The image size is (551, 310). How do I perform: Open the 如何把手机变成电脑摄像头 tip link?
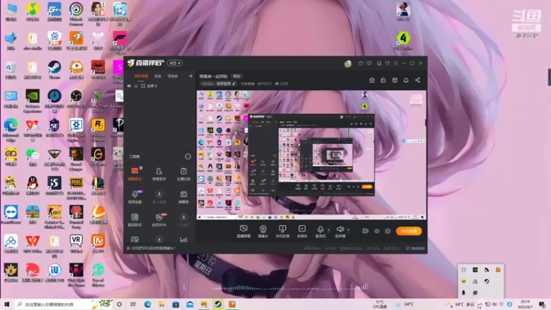tap(153, 248)
